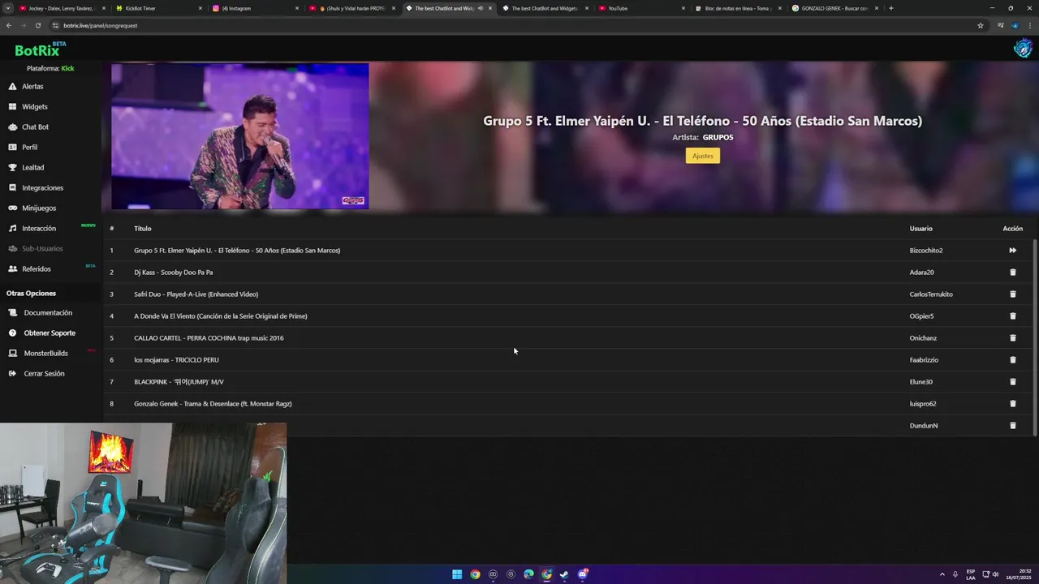Click username CarlosTerrukito
This screenshot has width=1039, height=584.
point(931,294)
